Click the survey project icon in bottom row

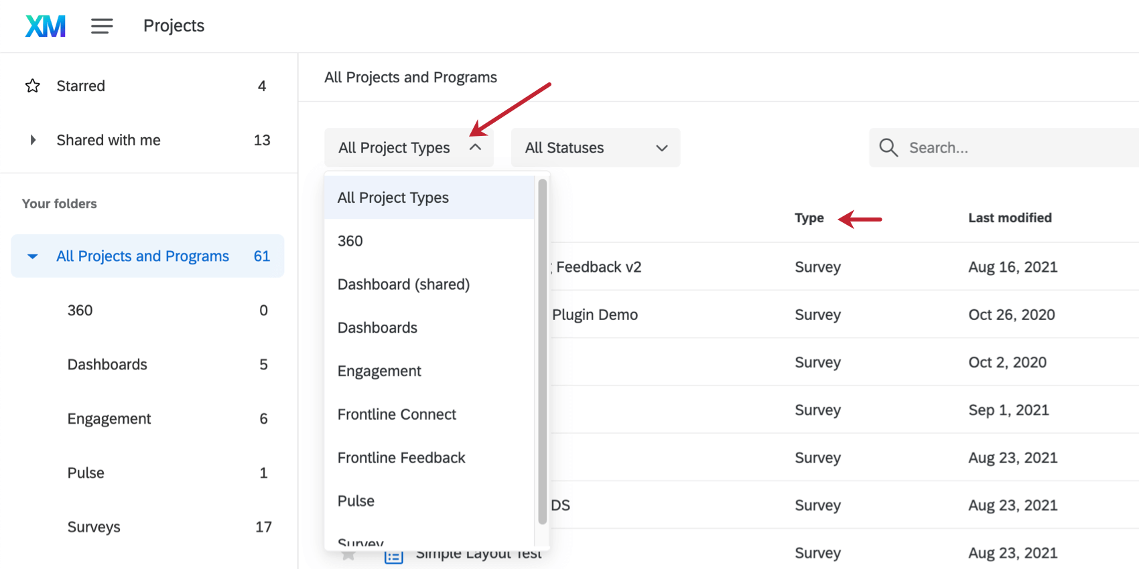pyautogui.click(x=393, y=556)
